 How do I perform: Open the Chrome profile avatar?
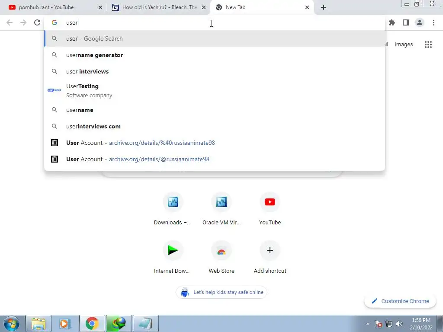[420, 22]
